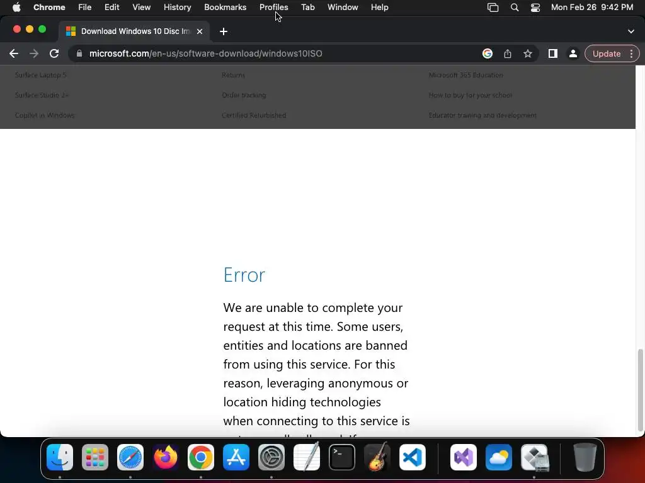Open the Order tracking footer link

click(x=244, y=96)
